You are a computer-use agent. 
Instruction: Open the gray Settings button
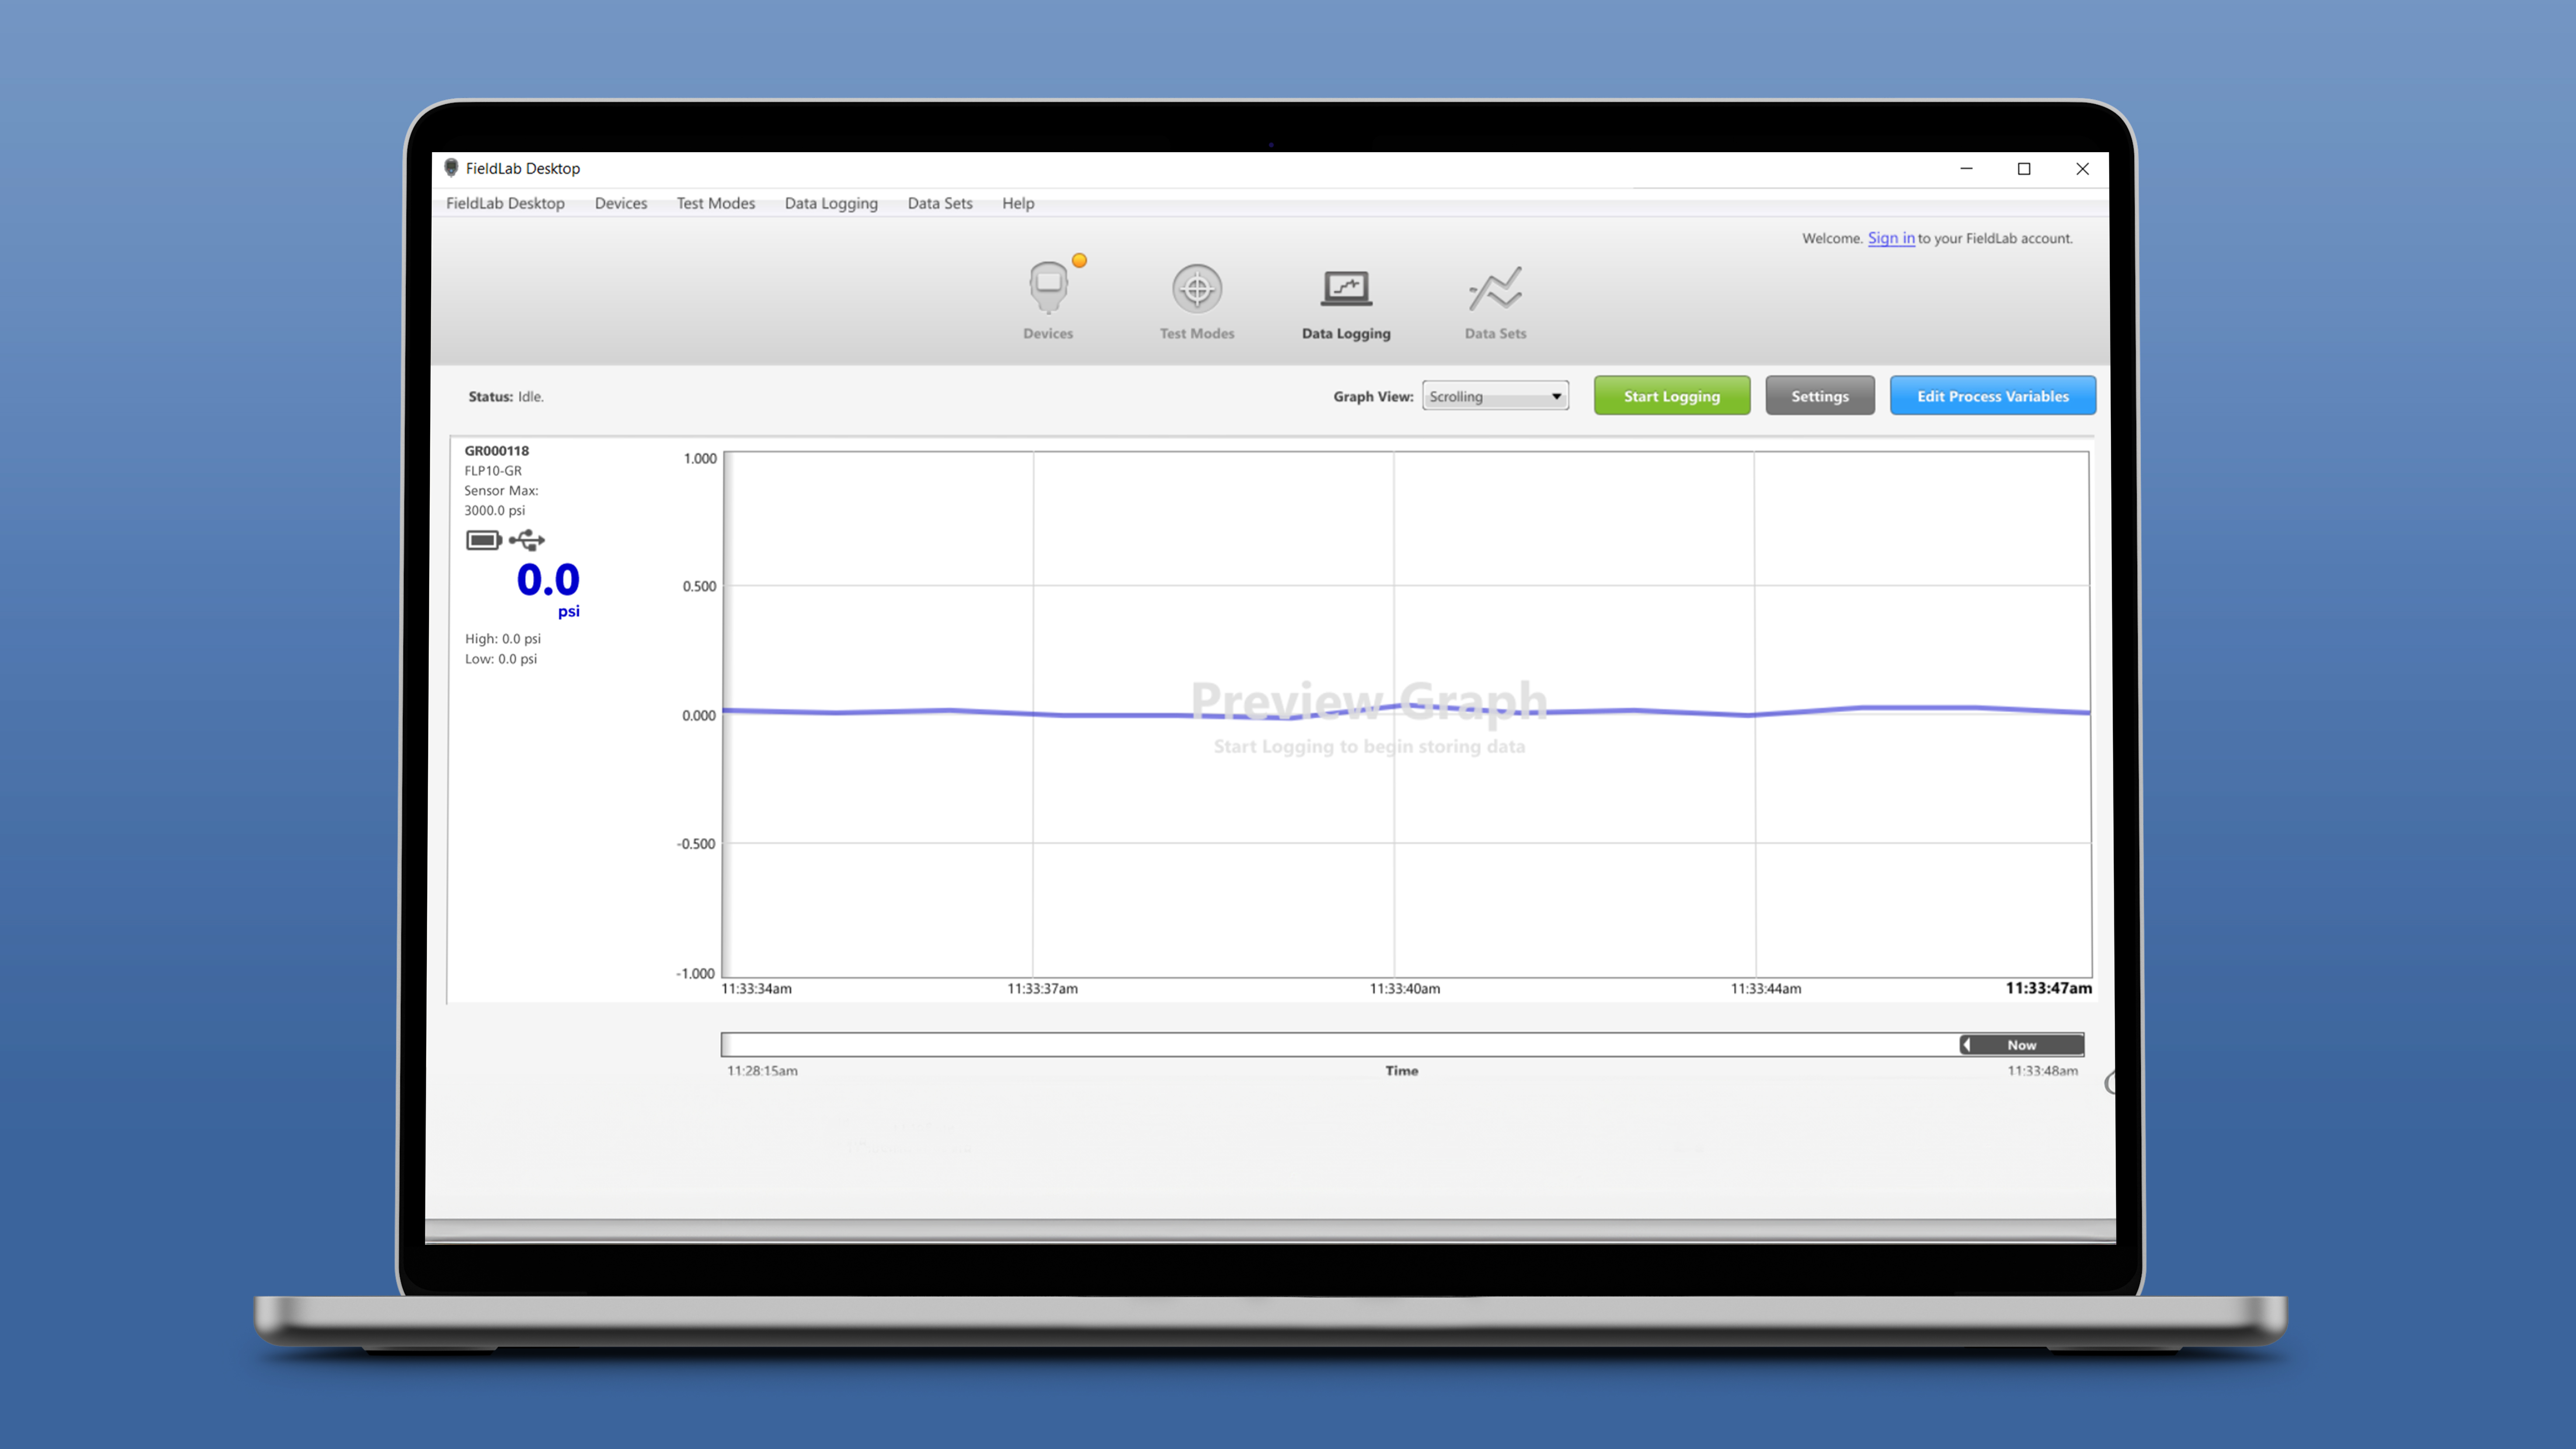point(1819,397)
